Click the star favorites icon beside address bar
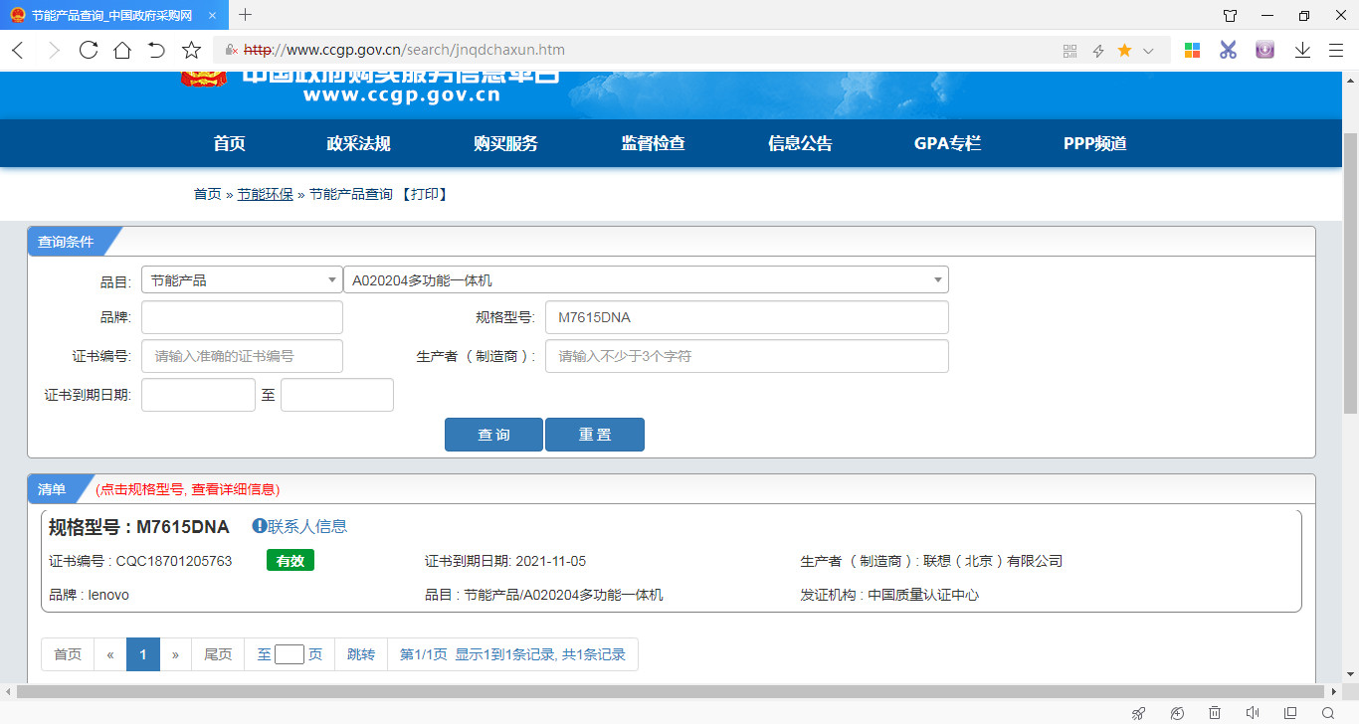Image resolution: width=1359 pixels, height=724 pixels. point(192,50)
